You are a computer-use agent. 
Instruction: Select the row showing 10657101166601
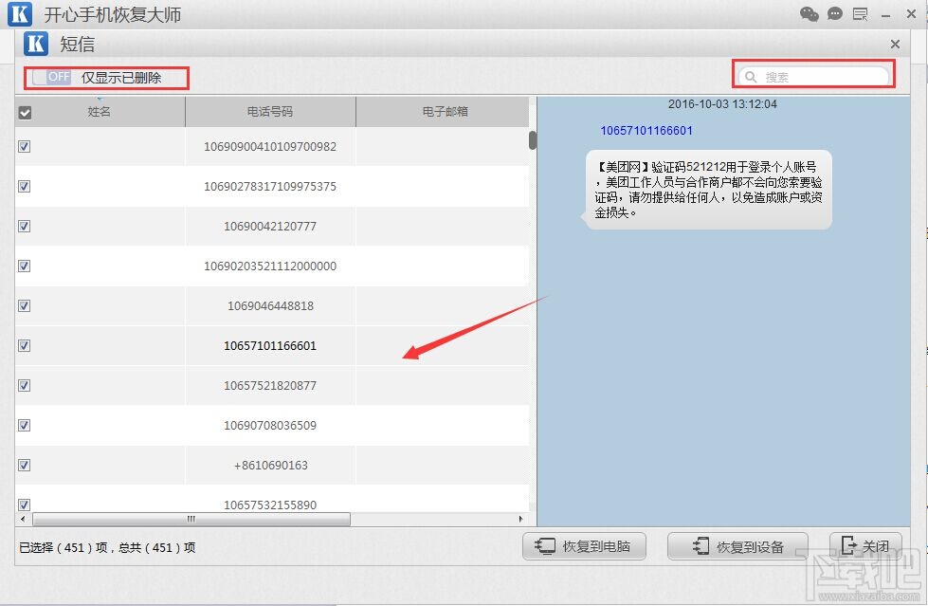pos(268,346)
